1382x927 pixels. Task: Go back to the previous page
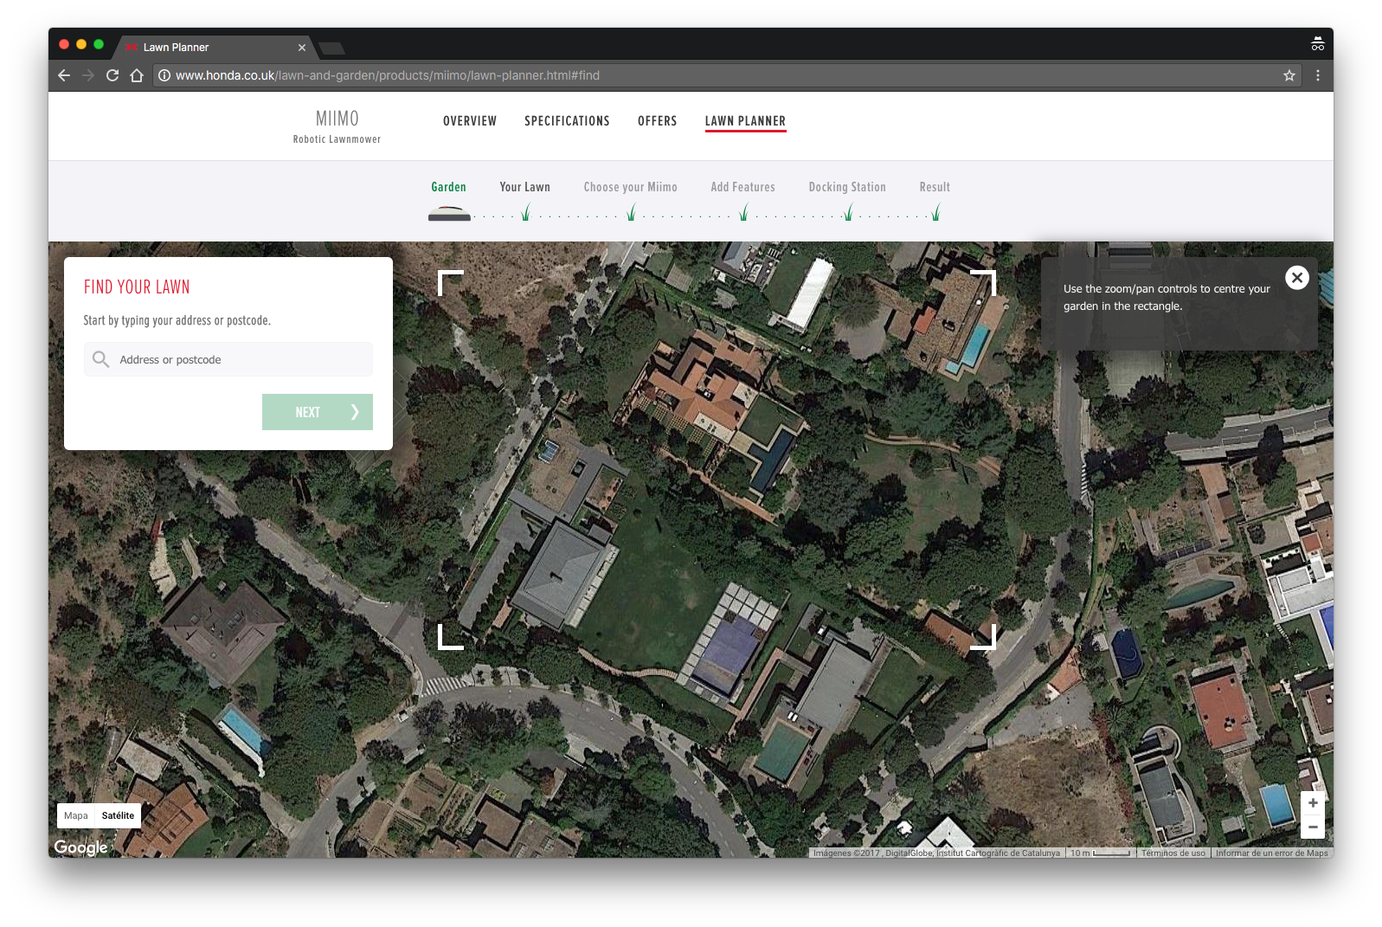coord(64,75)
